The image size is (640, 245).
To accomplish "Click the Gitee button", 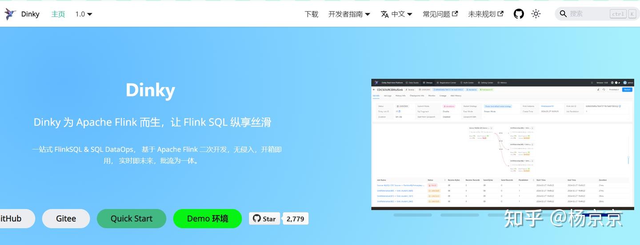I will click(x=66, y=218).
